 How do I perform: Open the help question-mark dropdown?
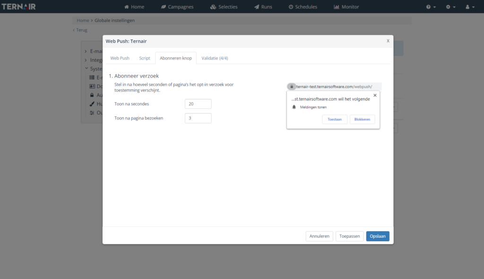[431, 7]
